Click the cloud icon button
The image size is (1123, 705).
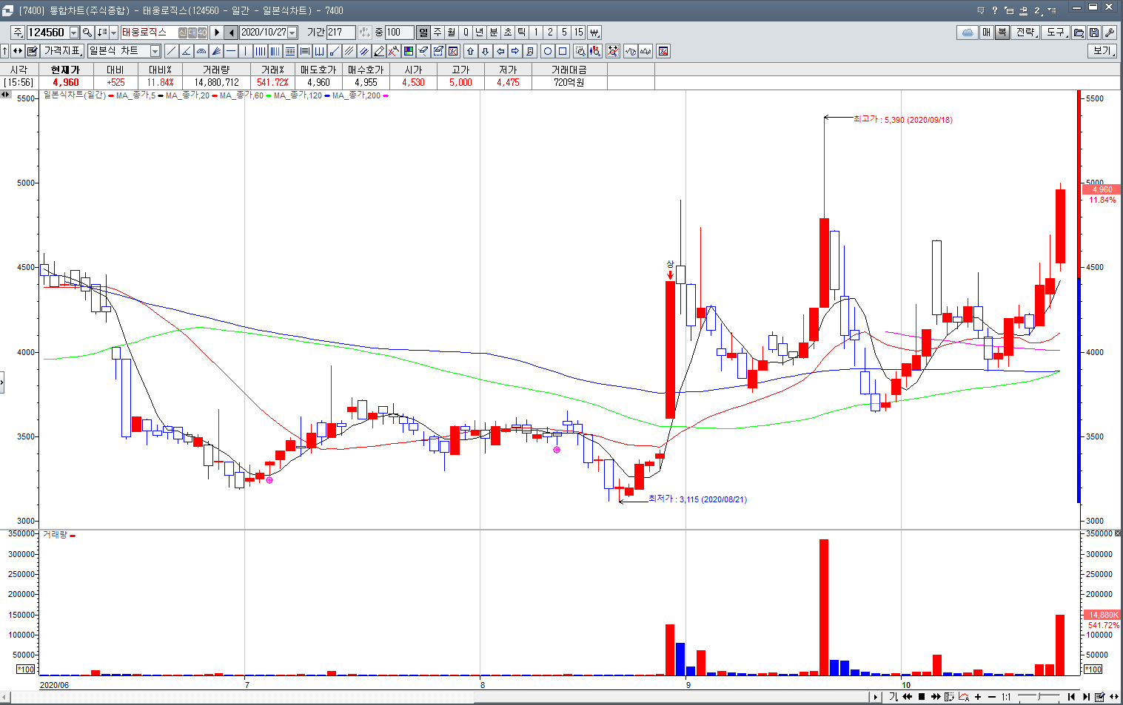pos(967,33)
